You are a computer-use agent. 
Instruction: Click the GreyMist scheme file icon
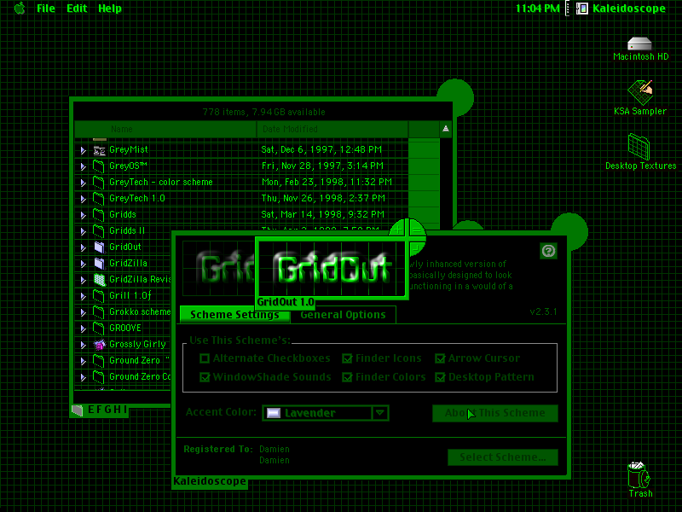click(99, 151)
